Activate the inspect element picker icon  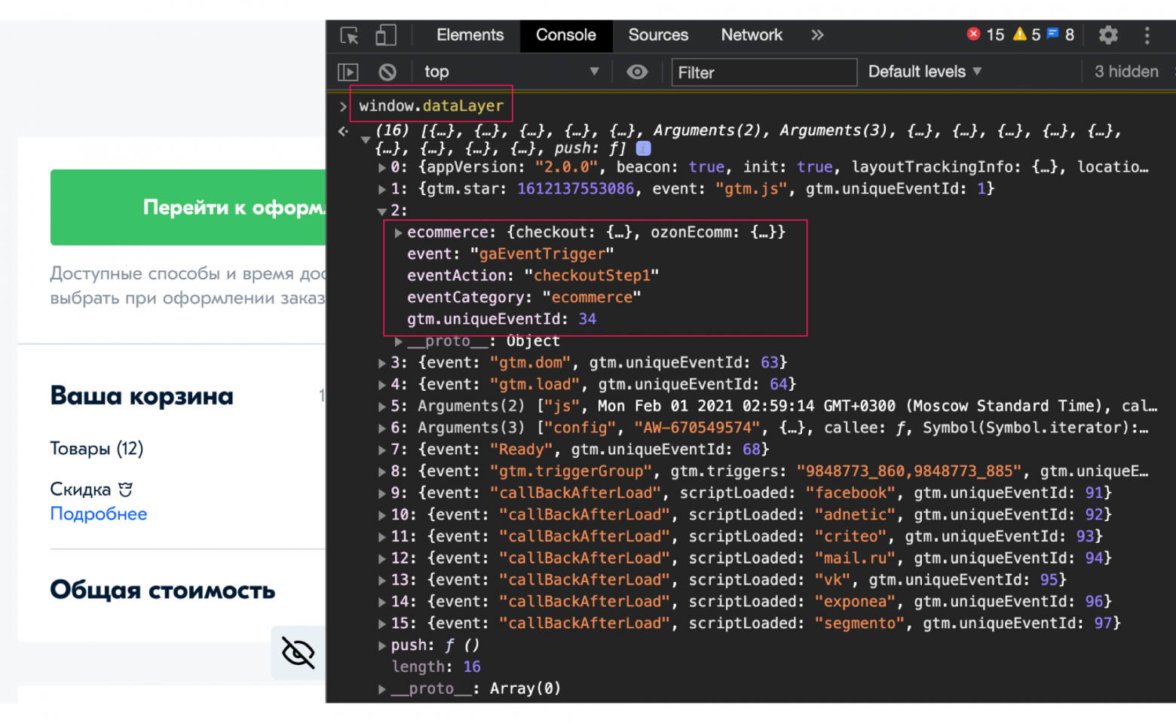pyautogui.click(x=349, y=35)
